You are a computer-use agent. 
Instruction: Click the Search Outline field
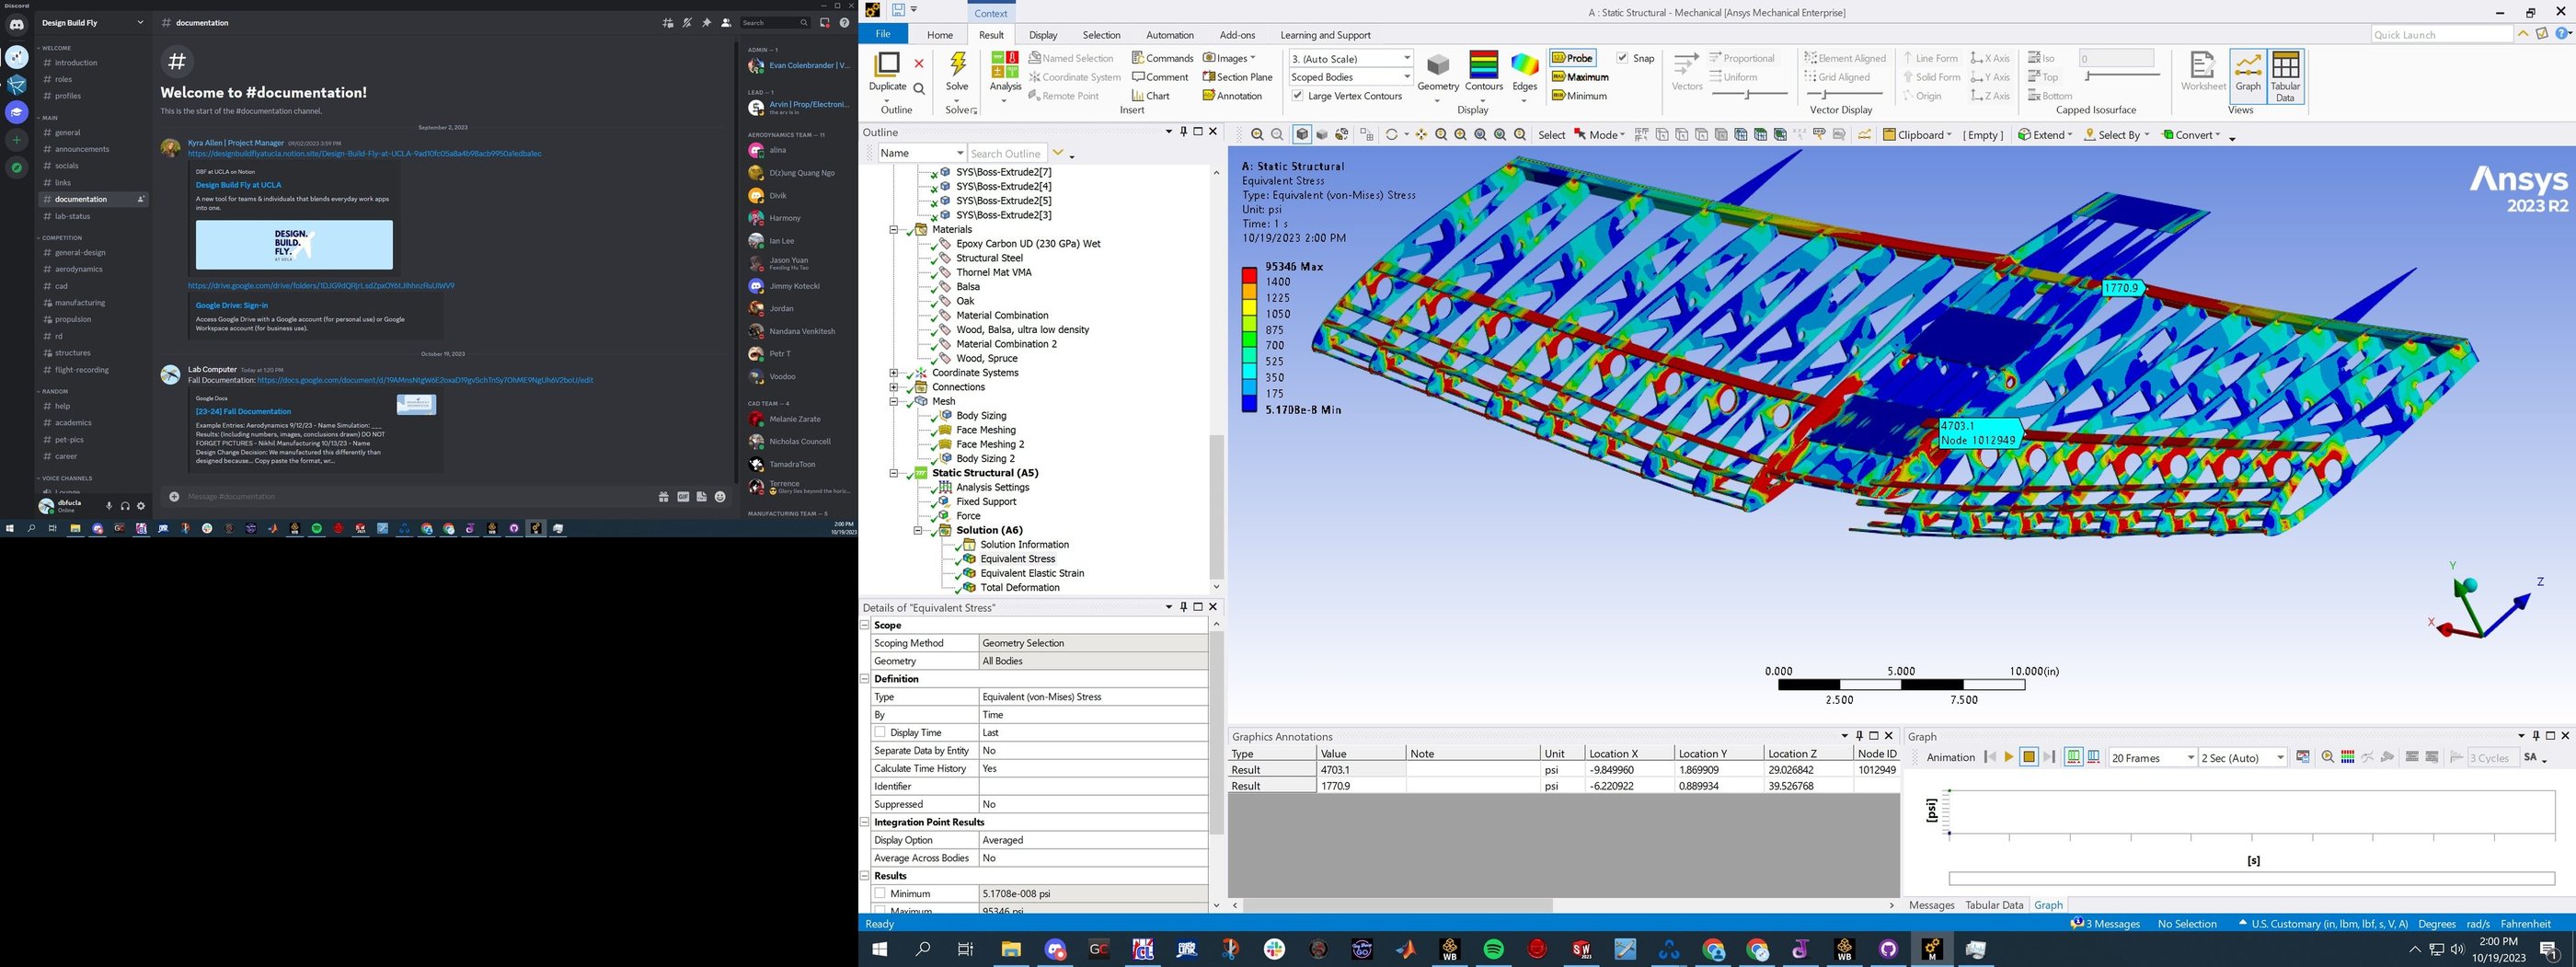(1005, 153)
